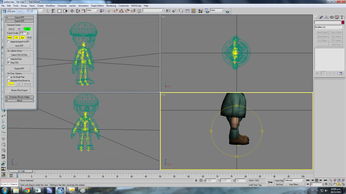346x194 pixels.
Task: Open the Display command panel tab
Action: [x=337, y=17]
